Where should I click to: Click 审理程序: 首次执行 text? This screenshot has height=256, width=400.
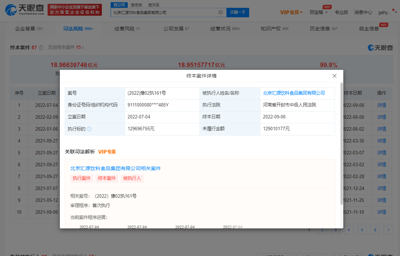(x=90, y=206)
